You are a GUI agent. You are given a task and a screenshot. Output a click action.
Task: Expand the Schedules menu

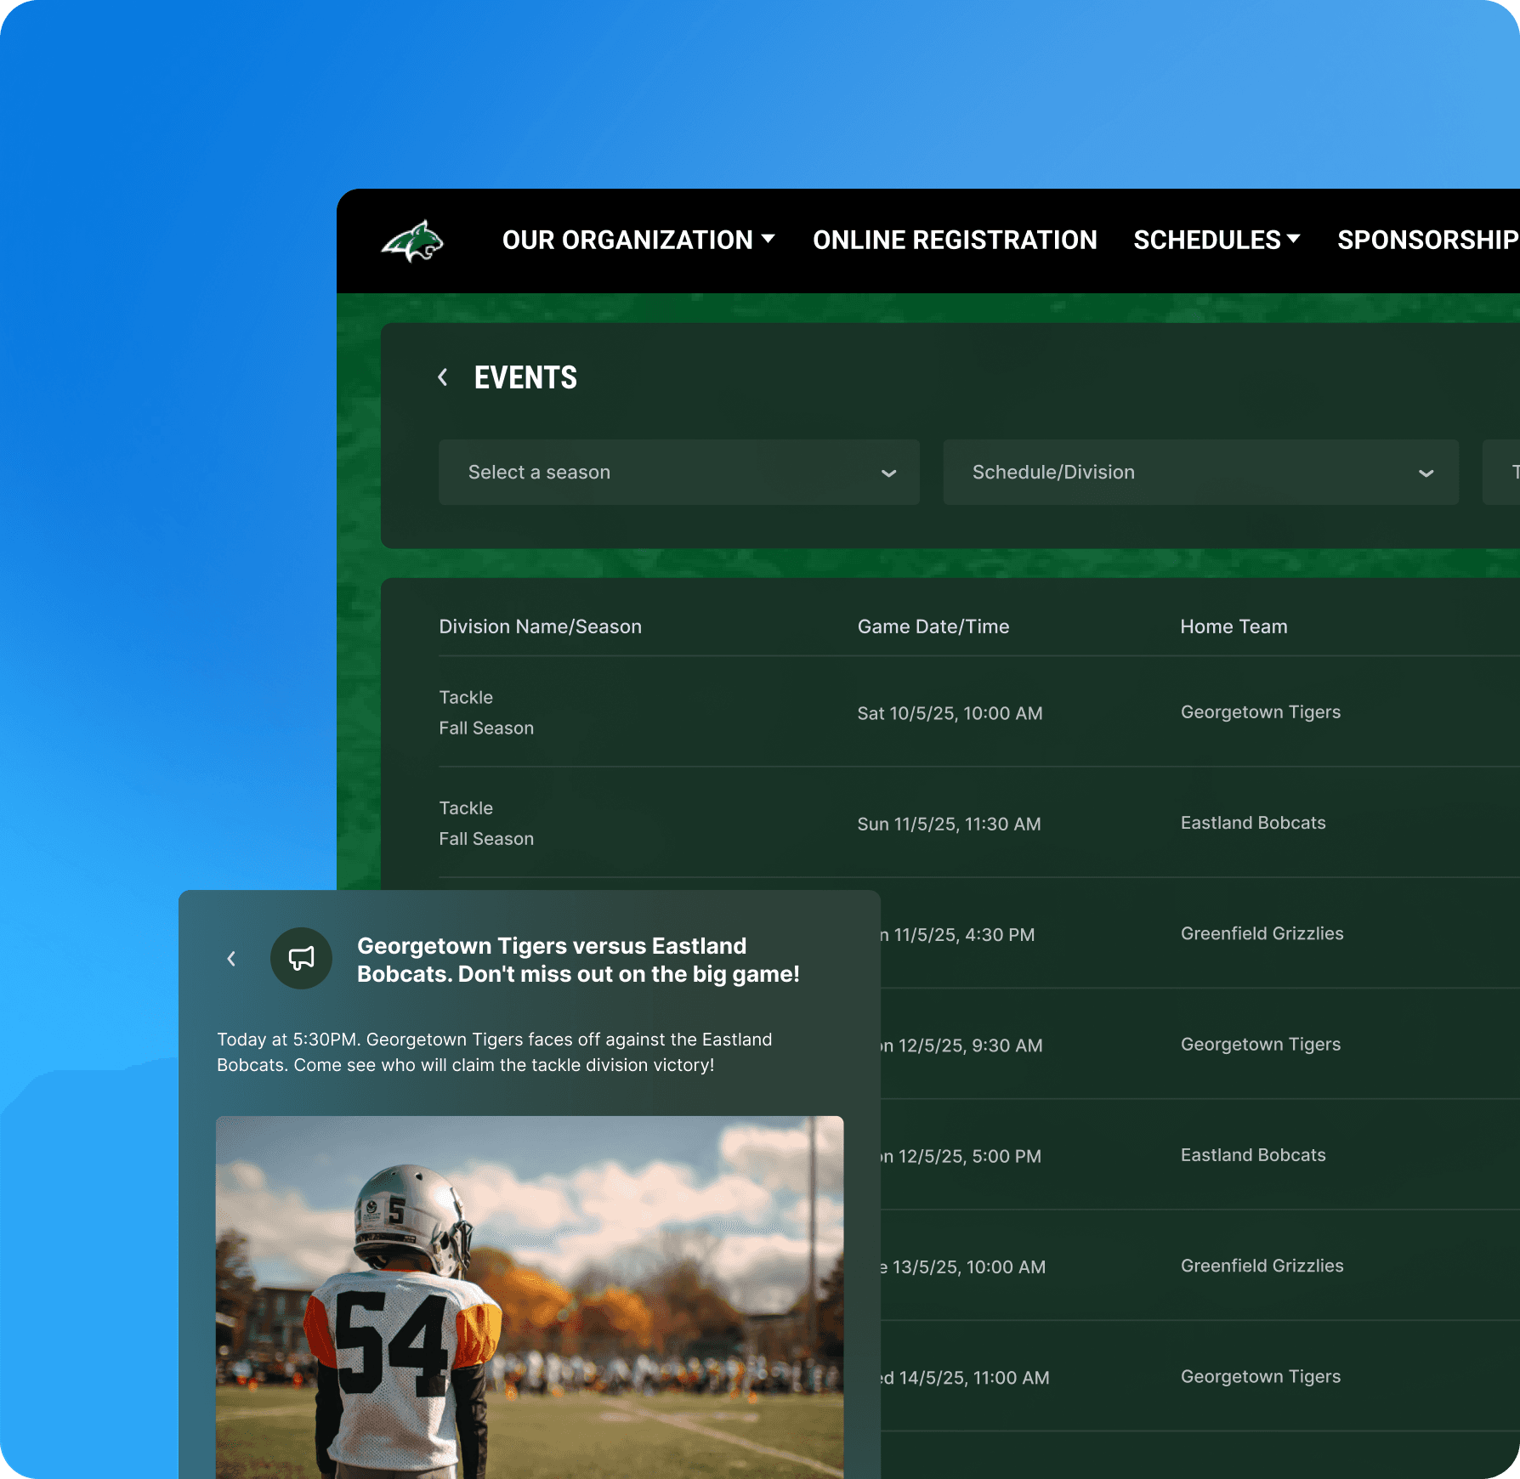coord(1217,241)
